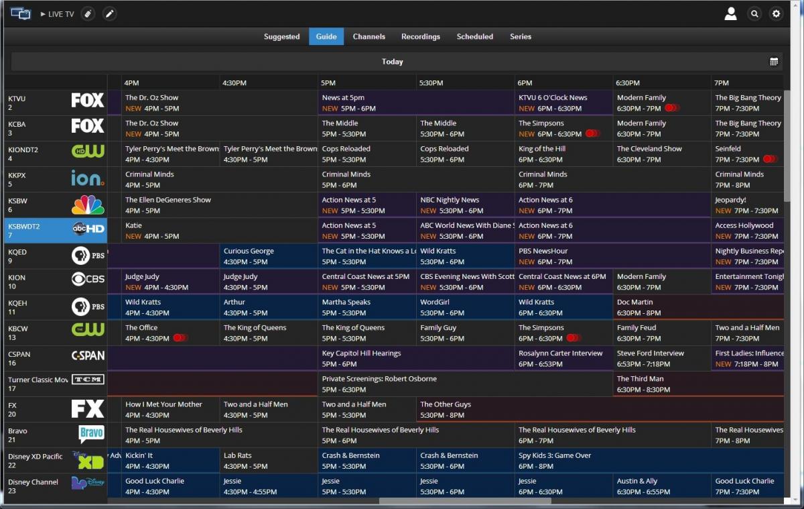Select the KION CBS logo
This screenshot has height=509, width=804.
88,279
